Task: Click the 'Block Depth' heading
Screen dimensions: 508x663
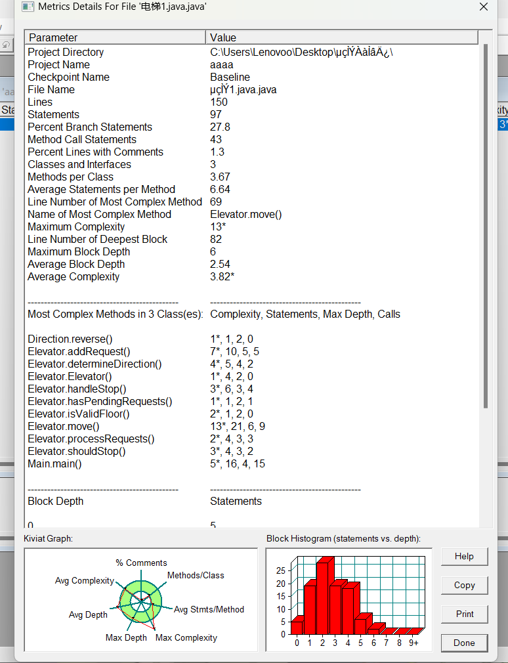Action: (x=55, y=501)
